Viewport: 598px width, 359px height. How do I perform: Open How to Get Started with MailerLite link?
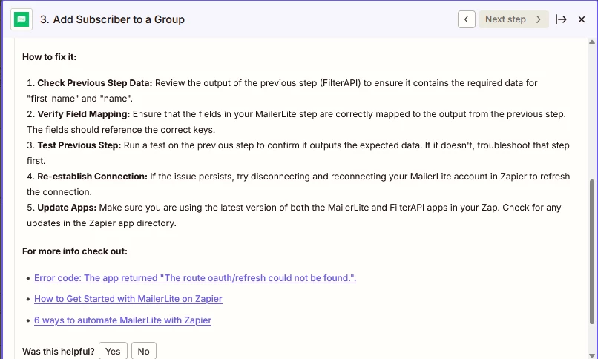click(128, 299)
